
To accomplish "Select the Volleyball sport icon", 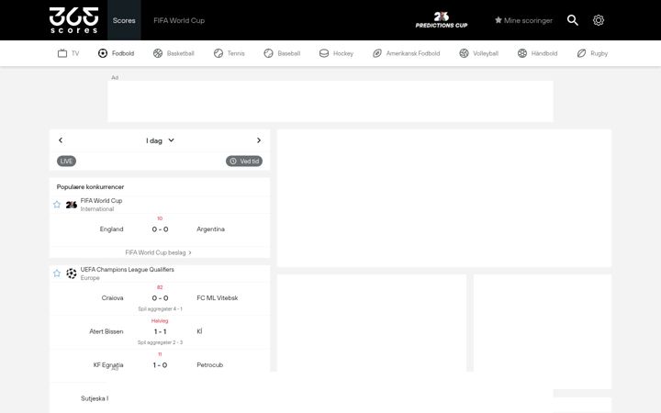I will click(464, 53).
